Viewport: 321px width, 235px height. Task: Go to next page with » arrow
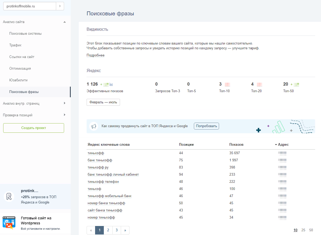point(125,230)
